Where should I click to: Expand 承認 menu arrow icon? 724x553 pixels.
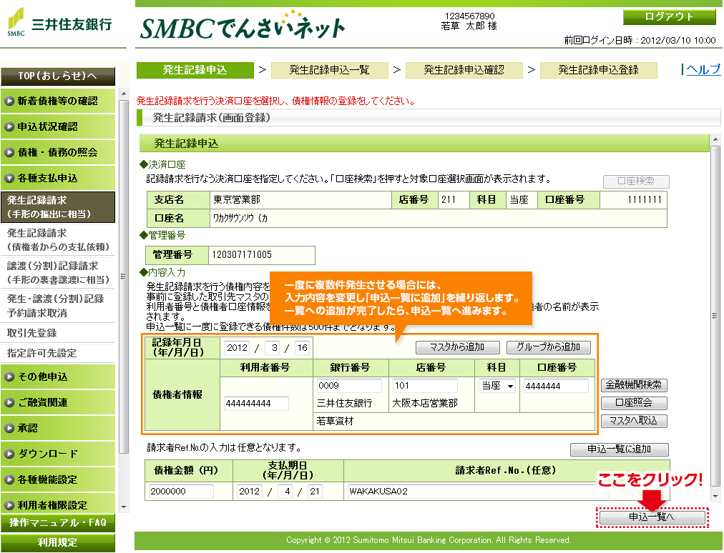(9, 428)
